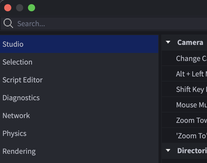Show the Rendering settings category
The width and height of the screenshot is (207, 163).
(x=79, y=151)
